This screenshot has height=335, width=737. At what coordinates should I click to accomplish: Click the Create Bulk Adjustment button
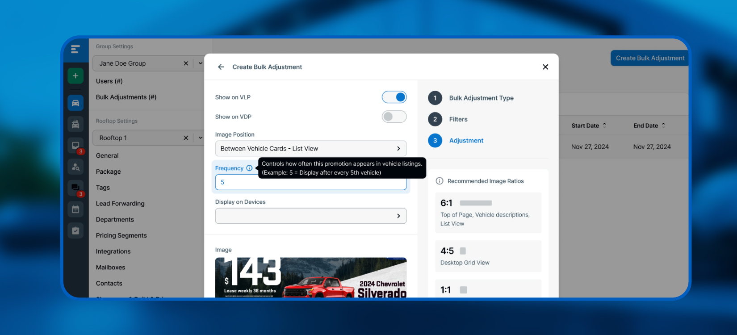point(649,58)
